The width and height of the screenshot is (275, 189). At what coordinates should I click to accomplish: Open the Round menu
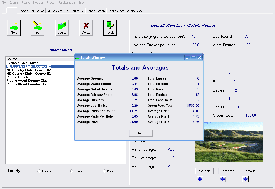25,2
